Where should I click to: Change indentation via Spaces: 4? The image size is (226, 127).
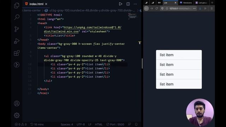point(67,125)
